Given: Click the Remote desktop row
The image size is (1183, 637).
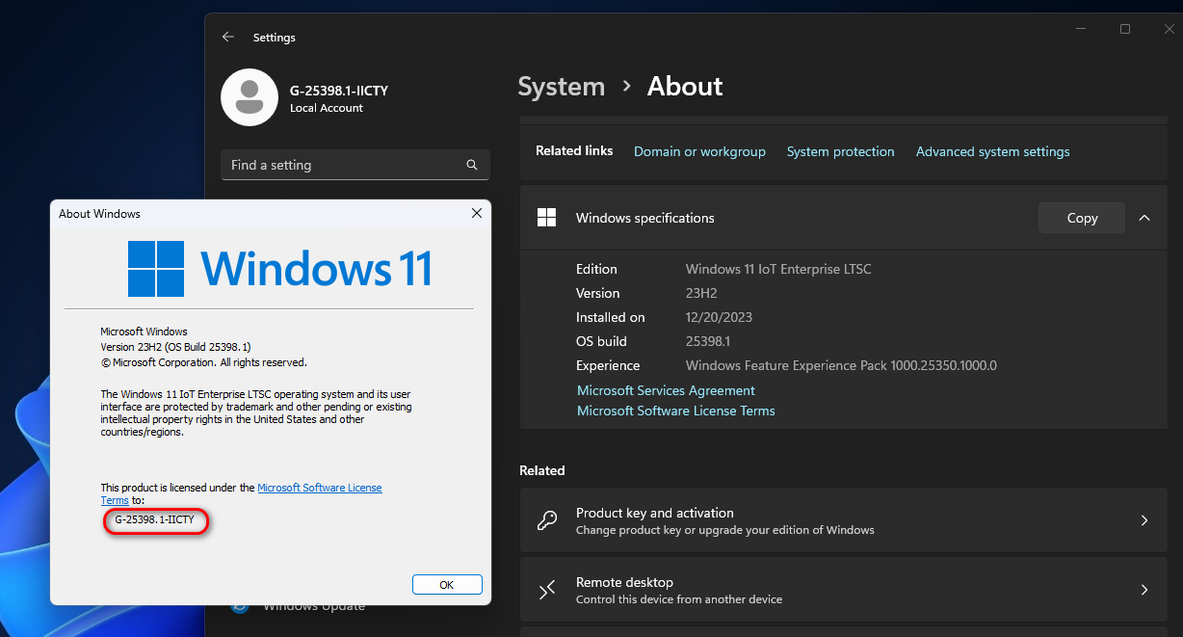Looking at the screenshot, I should (x=843, y=590).
